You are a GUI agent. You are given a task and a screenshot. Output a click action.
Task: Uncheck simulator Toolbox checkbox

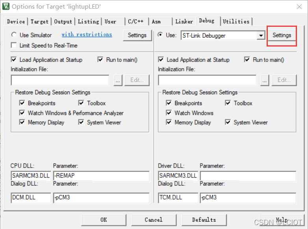[81, 103]
